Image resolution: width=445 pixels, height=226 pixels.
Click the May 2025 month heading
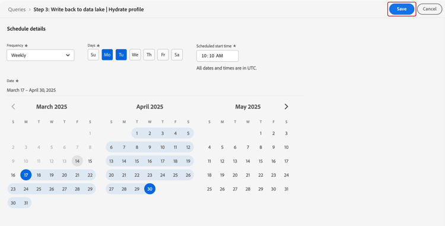(x=248, y=107)
